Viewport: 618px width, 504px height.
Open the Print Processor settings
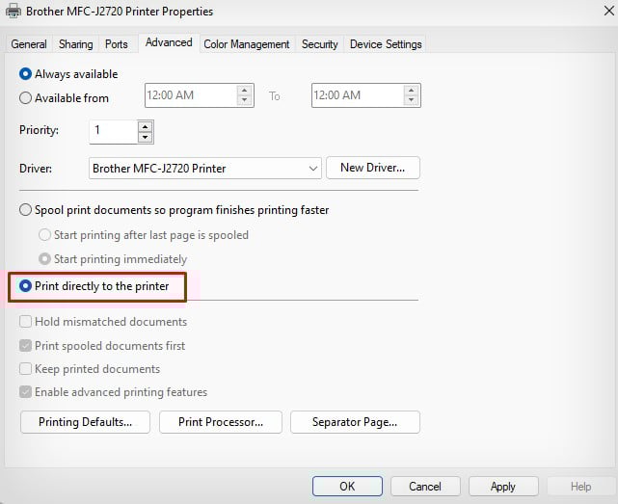221,422
